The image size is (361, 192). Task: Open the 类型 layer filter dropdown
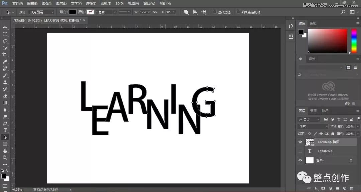[309, 119]
